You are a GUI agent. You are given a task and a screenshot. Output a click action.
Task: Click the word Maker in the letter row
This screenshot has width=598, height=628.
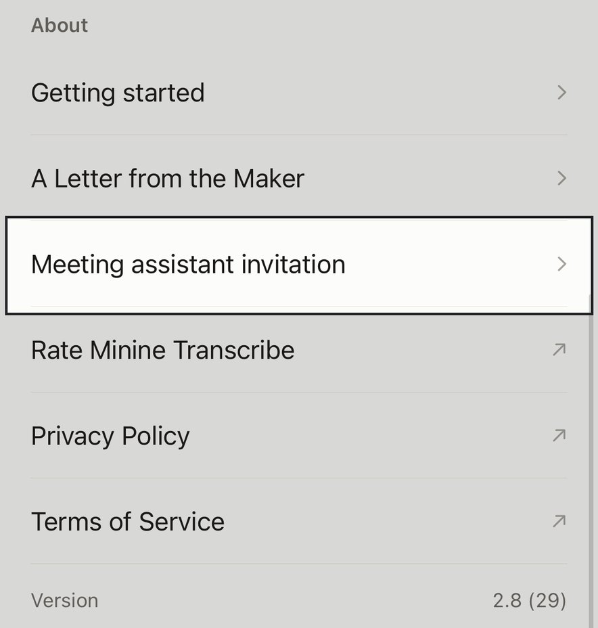coord(269,178)
